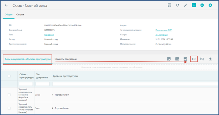Click the external code Ц00000075
The image size is (219, 115).
[49, 30]
